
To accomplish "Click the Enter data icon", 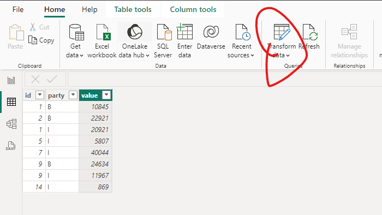I will (x=184, y=32).
